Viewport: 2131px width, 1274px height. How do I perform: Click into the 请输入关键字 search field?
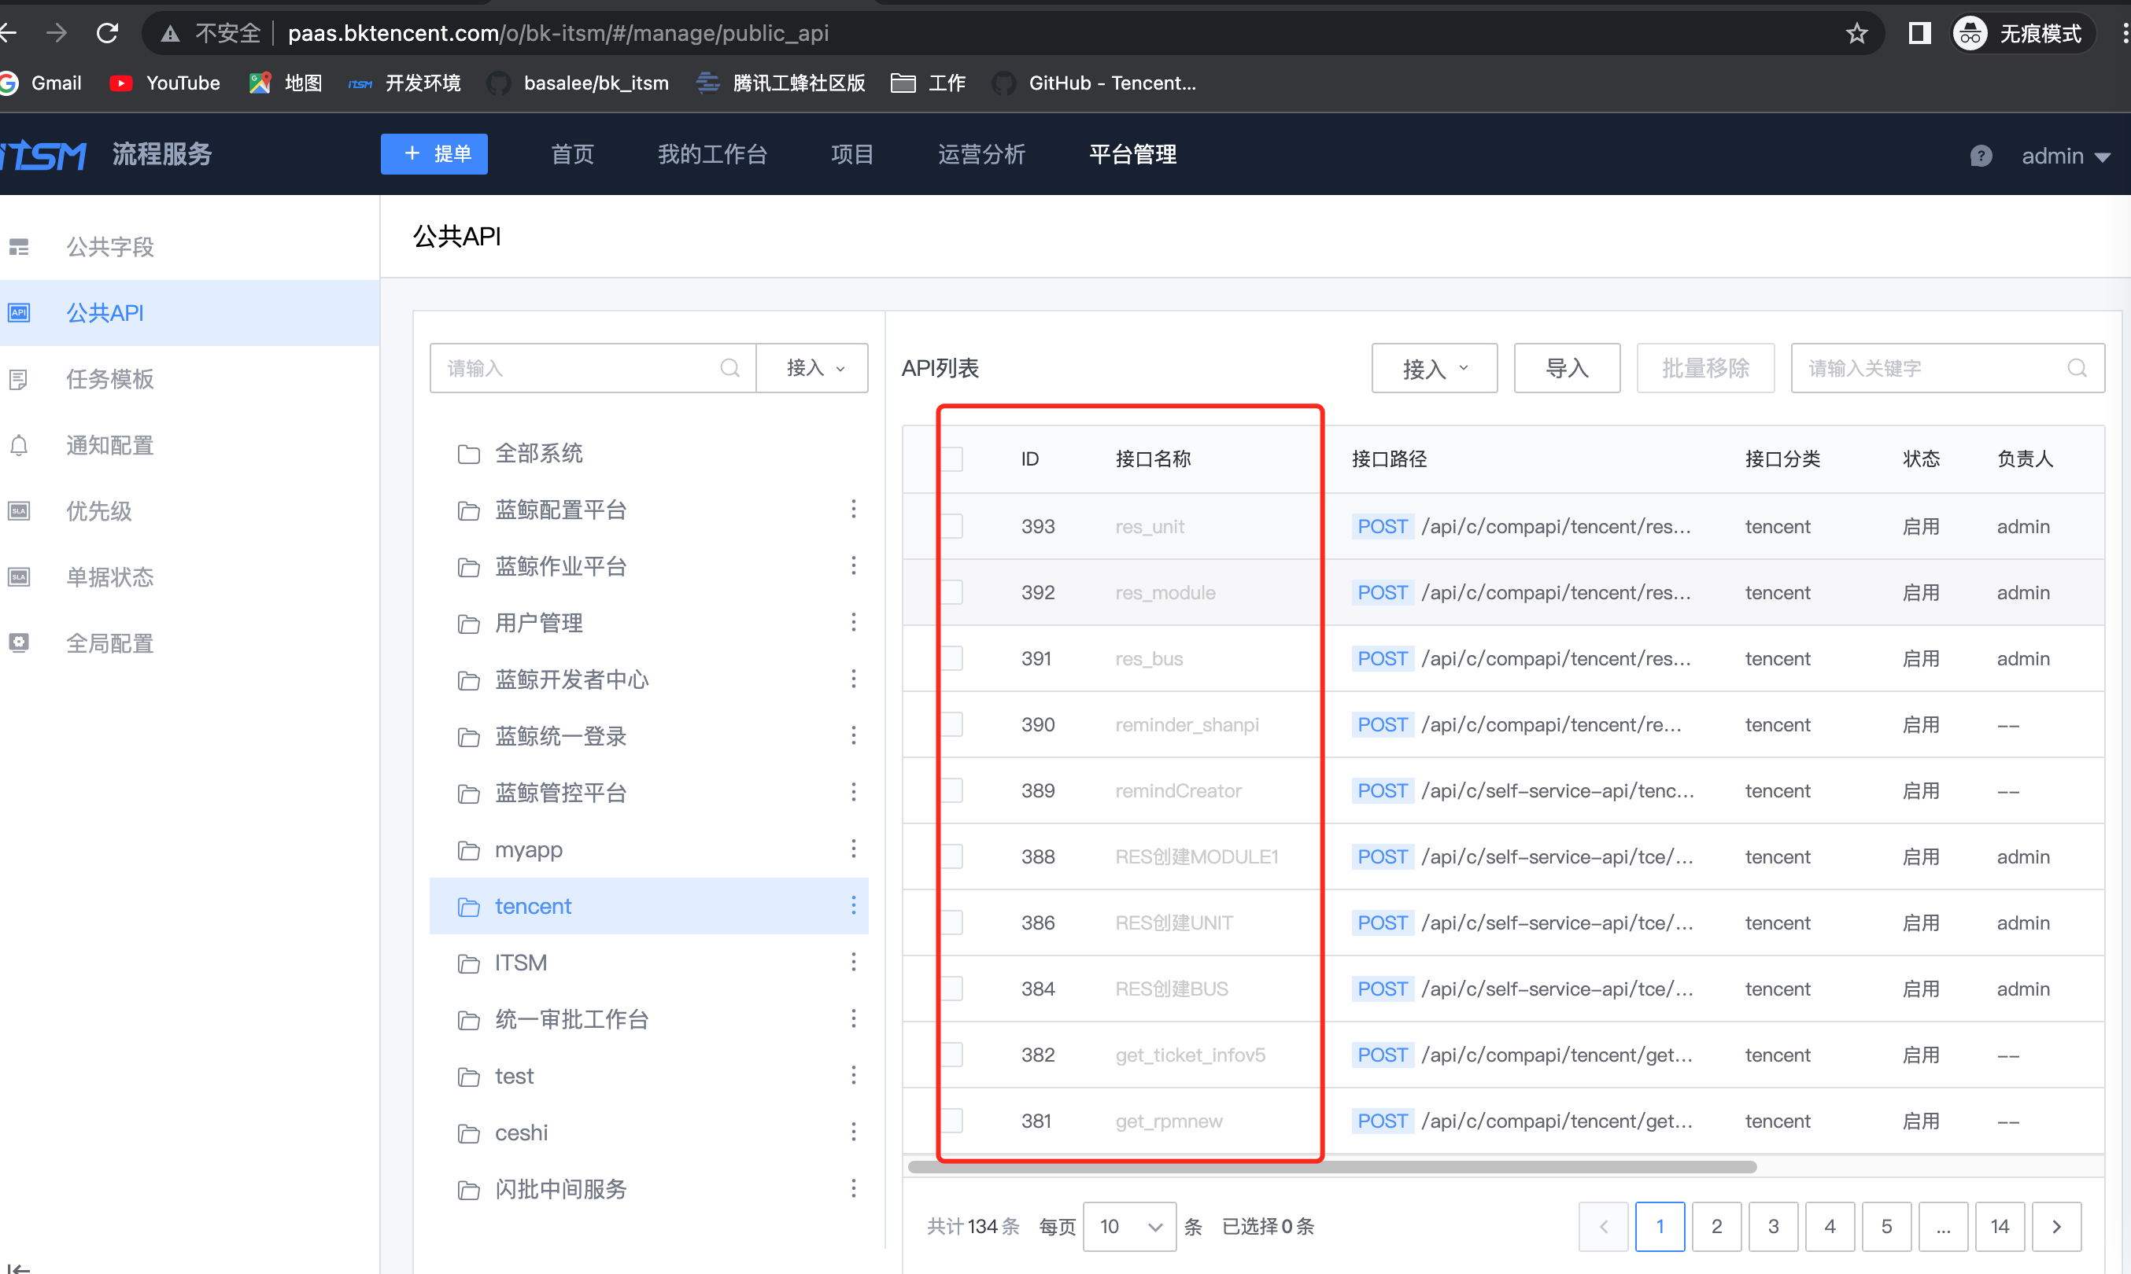pyautogui.click(x=1947, y=368)
